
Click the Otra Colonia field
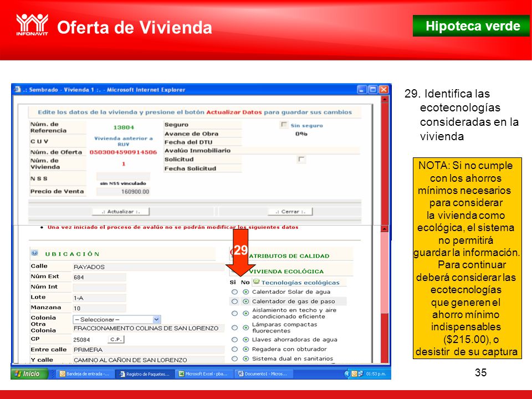point(149,329)
